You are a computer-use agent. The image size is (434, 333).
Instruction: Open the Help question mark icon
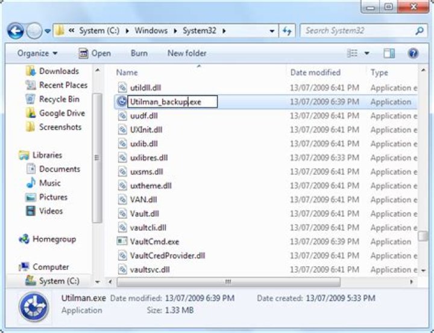point(414,53)
